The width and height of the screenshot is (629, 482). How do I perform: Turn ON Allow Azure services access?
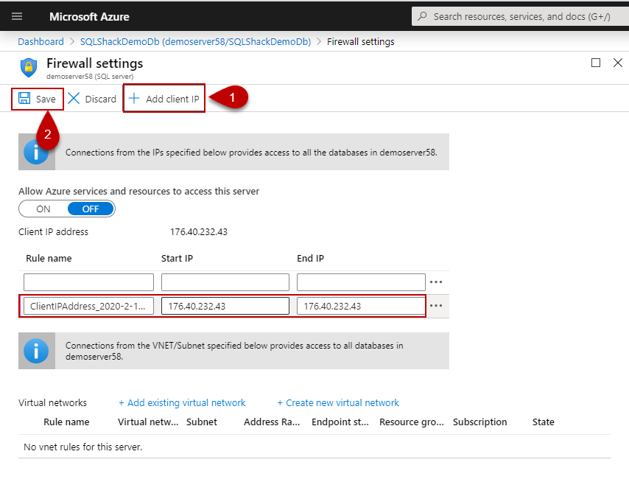pyautogui.click(x=43, y=209)
